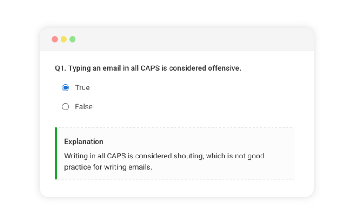Click the yellow minimize window dot
Viewport: 353px width, 224px height.
point(64,40)
